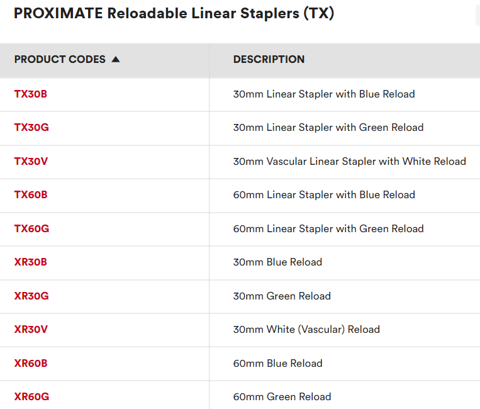Select the 60mm Linear Stapler Blue Reload description

tap(324, 195)
